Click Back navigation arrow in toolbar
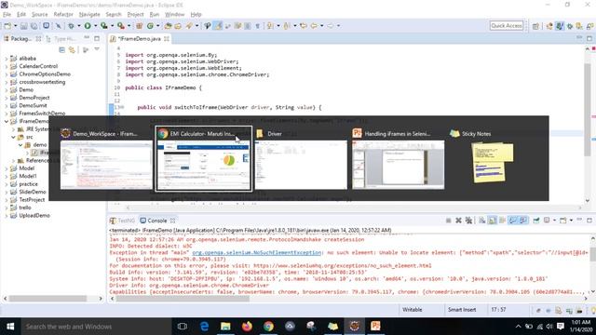Image resolution: width=596 pixels, height=335 pixels. (x=314, y=26)
